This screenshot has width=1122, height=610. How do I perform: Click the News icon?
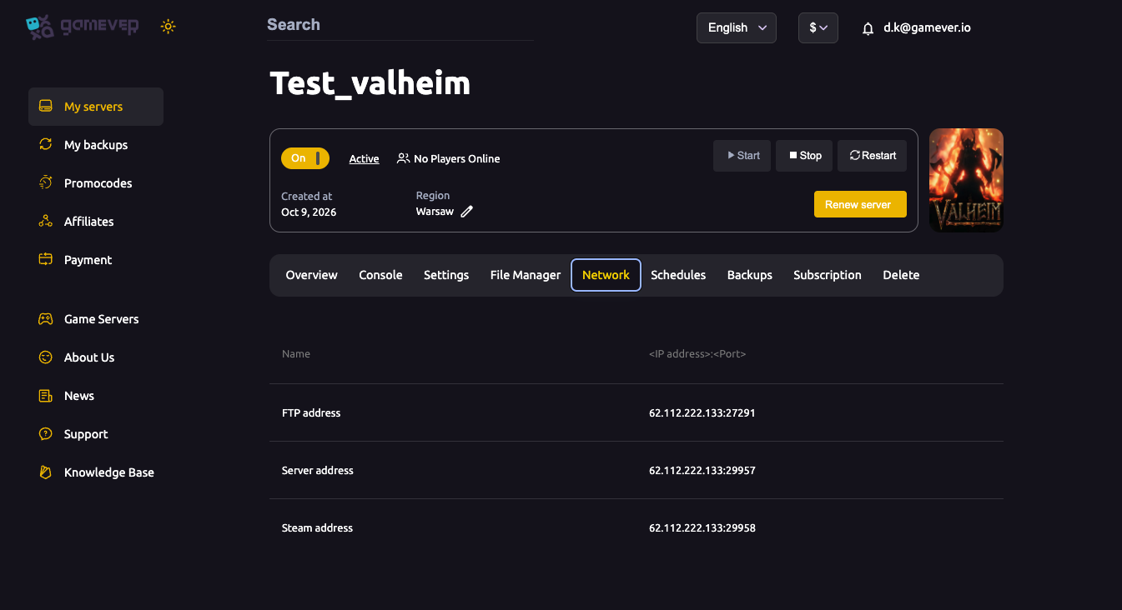46,396
